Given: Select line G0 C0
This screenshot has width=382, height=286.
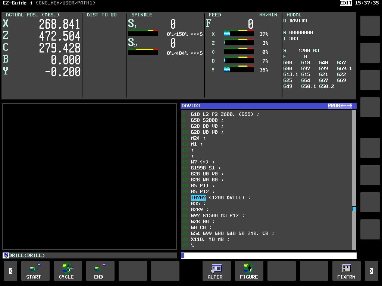Looking at the screenshot, I should (x=201, y=228).
